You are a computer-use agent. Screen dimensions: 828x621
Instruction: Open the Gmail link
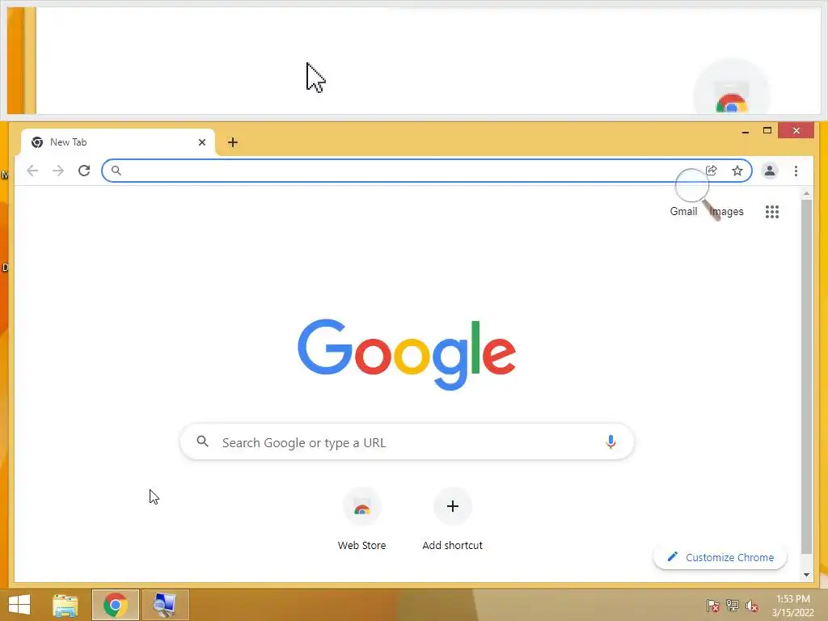[x=683, y=211]
